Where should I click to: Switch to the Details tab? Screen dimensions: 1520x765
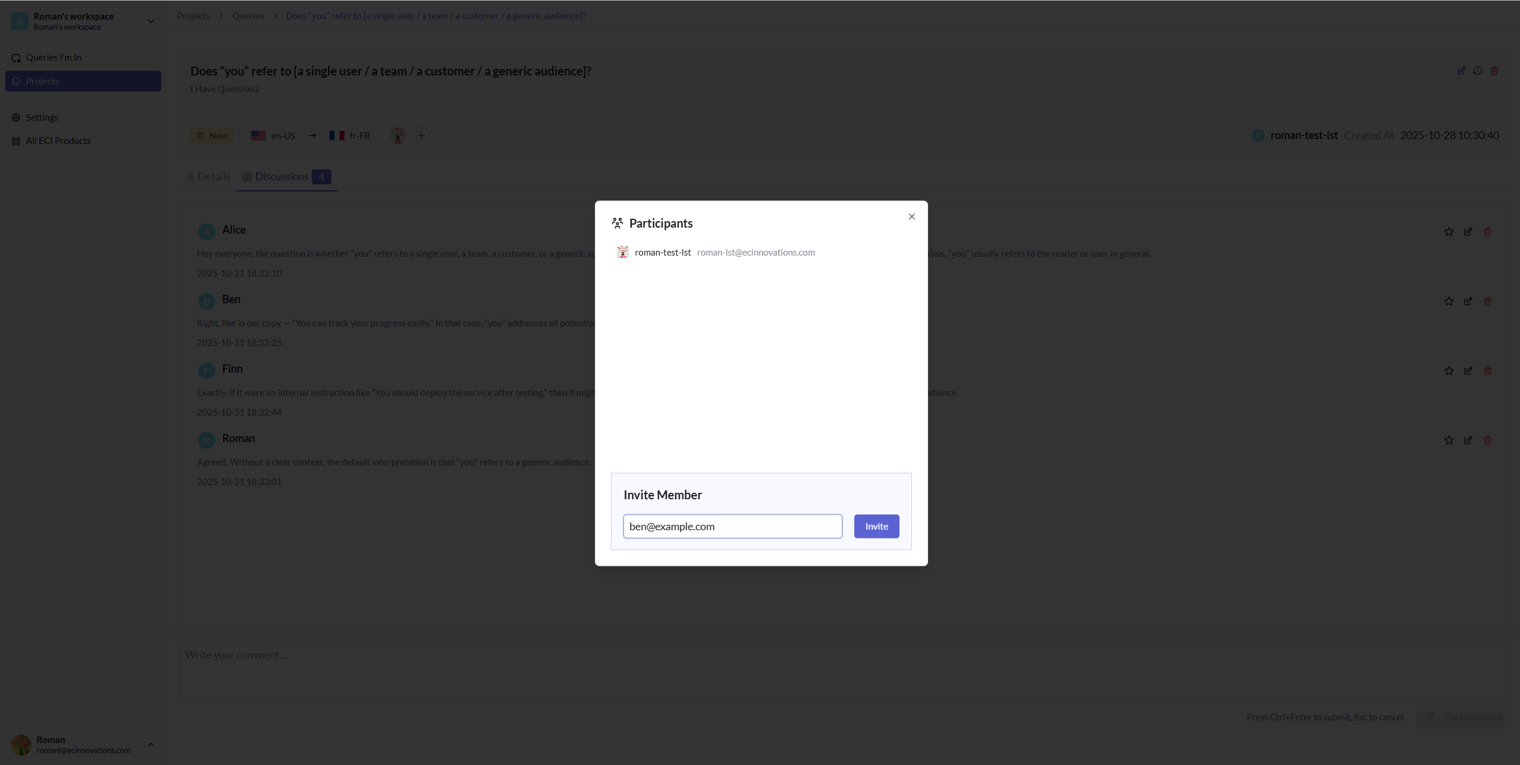208,176
